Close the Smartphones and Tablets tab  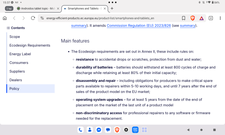pyautogui.click(x=105, y=9)
